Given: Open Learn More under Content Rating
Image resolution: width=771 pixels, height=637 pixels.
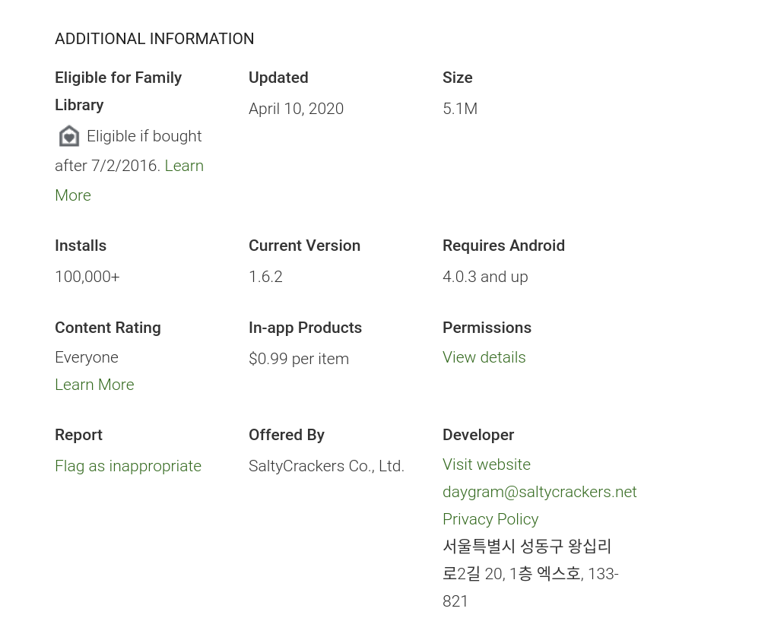Looking at the screenshot, I should (94, 385).
